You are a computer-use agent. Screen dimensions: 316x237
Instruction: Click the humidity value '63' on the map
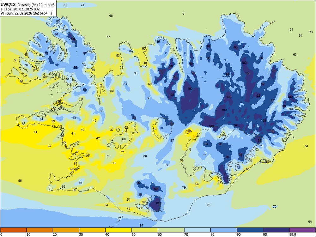coord(295,54)
